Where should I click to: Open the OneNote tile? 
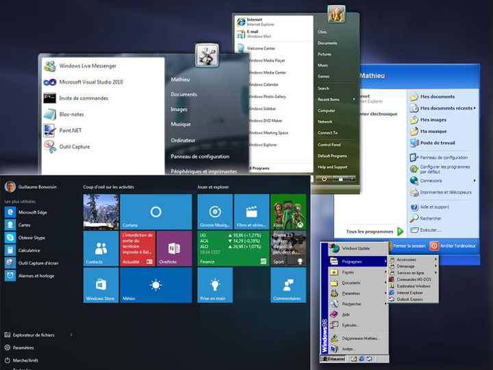tap(174, 248)
